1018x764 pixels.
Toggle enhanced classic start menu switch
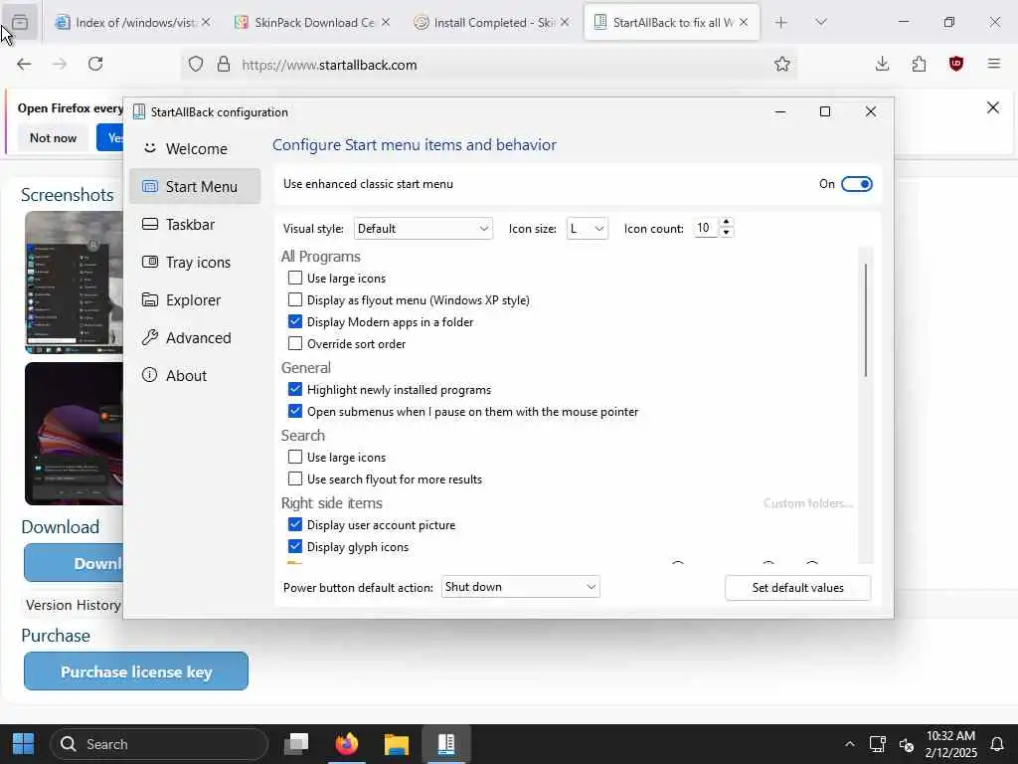click(x=856, y=184)
